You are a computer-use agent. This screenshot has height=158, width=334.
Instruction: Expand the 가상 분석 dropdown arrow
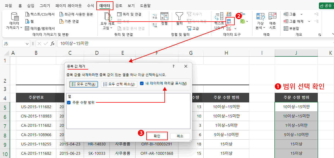point(265,28)
